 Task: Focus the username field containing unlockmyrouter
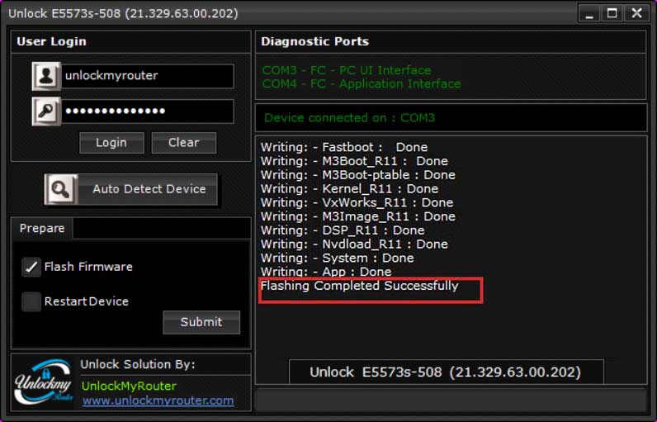pos(148,76)
